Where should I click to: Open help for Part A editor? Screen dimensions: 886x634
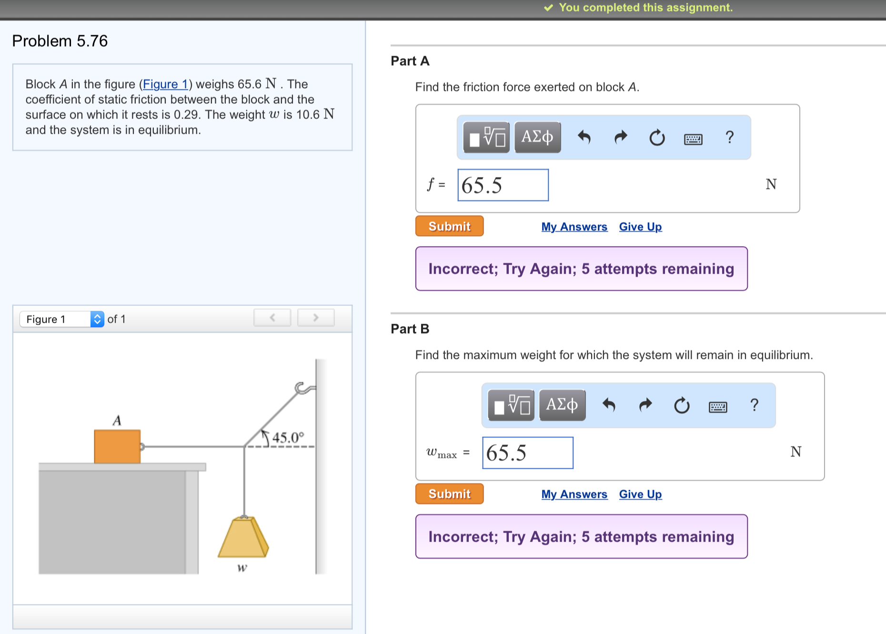click(729, 137)
